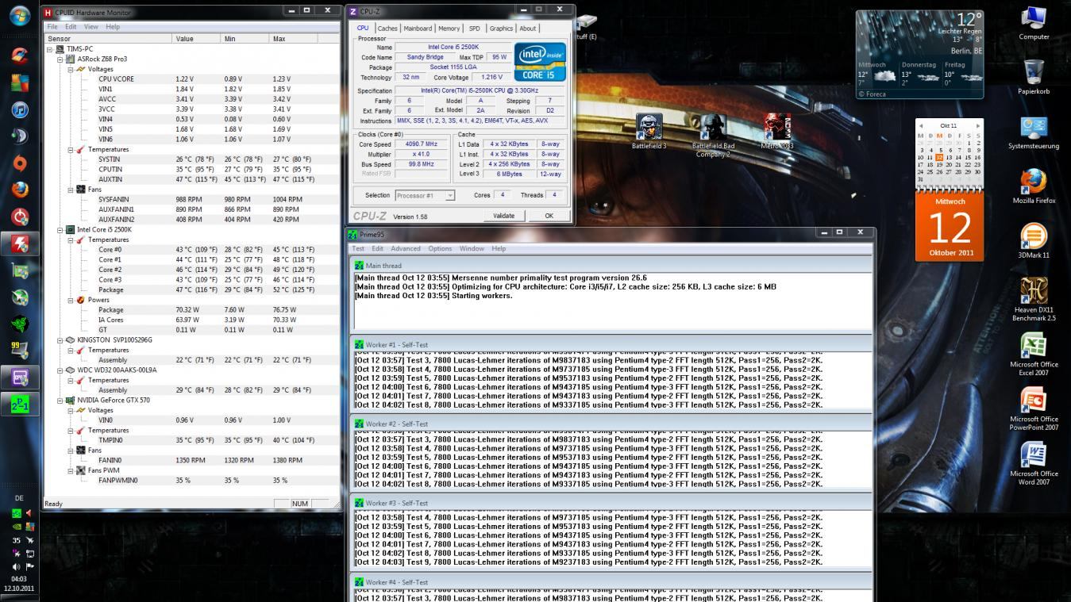Go to next month in calendar gadget
Image resolution: width=1071 pixels, height=602 pixels.
(x=978, y=125)
